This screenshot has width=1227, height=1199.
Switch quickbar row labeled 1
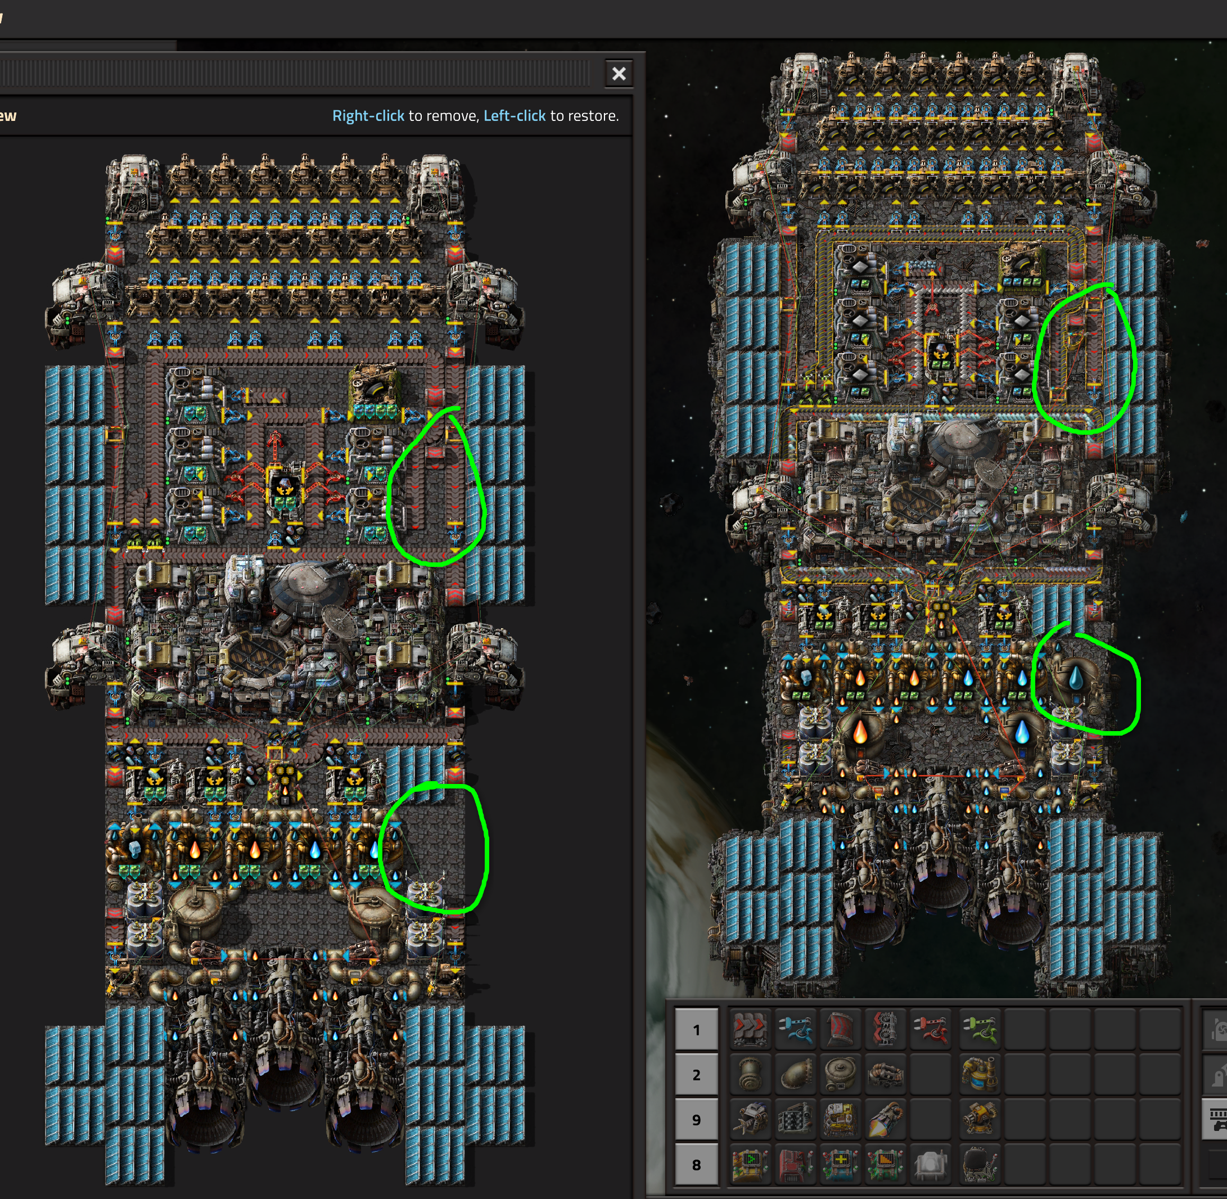697,1030
